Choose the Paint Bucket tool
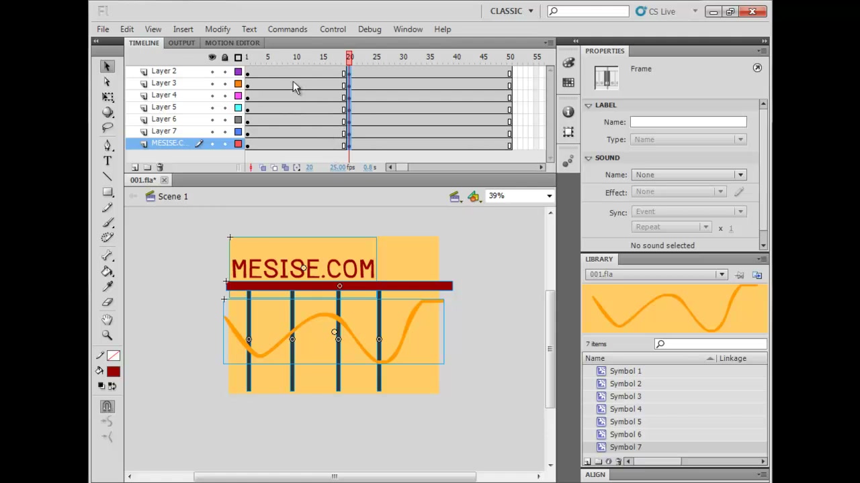 point(107,272)
